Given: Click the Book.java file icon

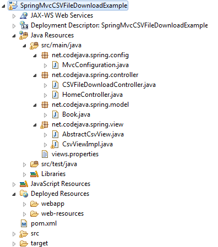Looking at the screenshot, I should click(55, 114).
